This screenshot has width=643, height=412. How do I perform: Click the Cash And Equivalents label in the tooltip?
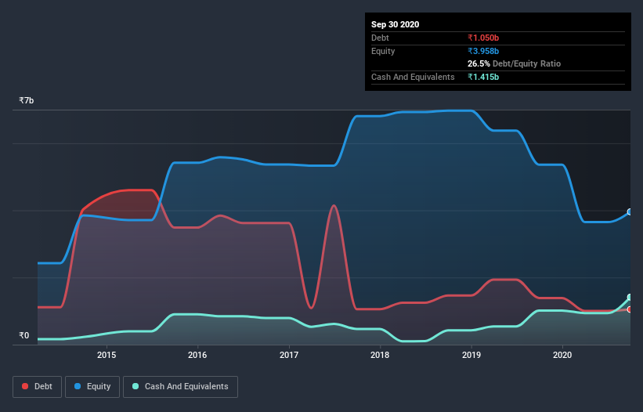pyautogui.click(x=413, y=77)
